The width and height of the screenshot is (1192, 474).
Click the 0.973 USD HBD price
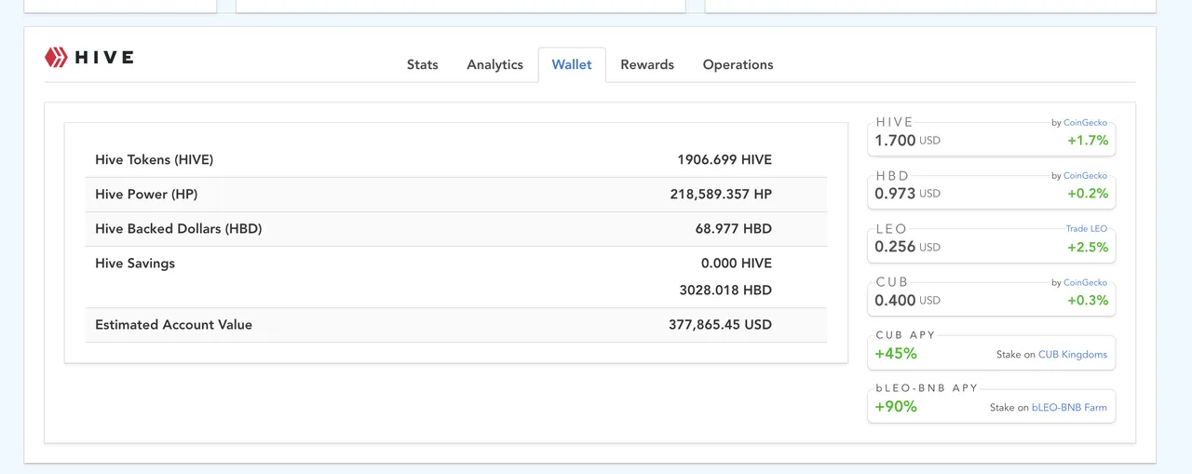(x=907, y=194)
